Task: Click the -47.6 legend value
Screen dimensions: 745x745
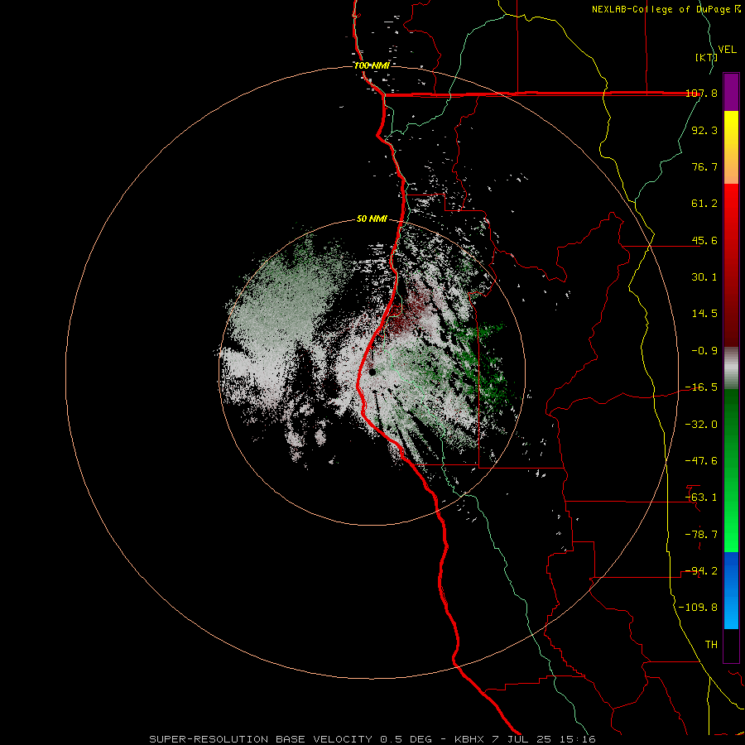Action: click(701, 461)
